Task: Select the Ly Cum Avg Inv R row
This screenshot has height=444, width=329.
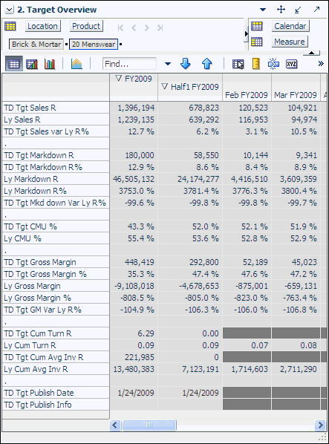Action: (x=56, y=369)
